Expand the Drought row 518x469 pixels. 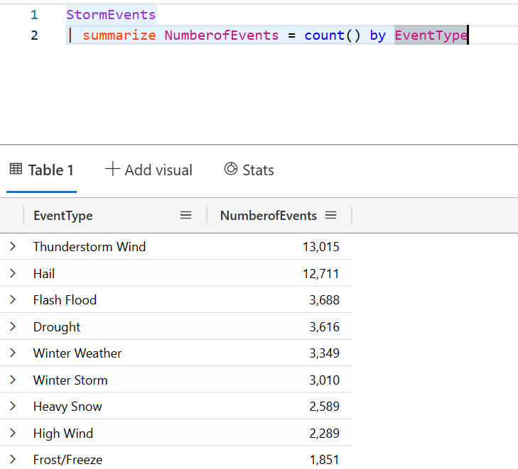click(x=13, y=326)
